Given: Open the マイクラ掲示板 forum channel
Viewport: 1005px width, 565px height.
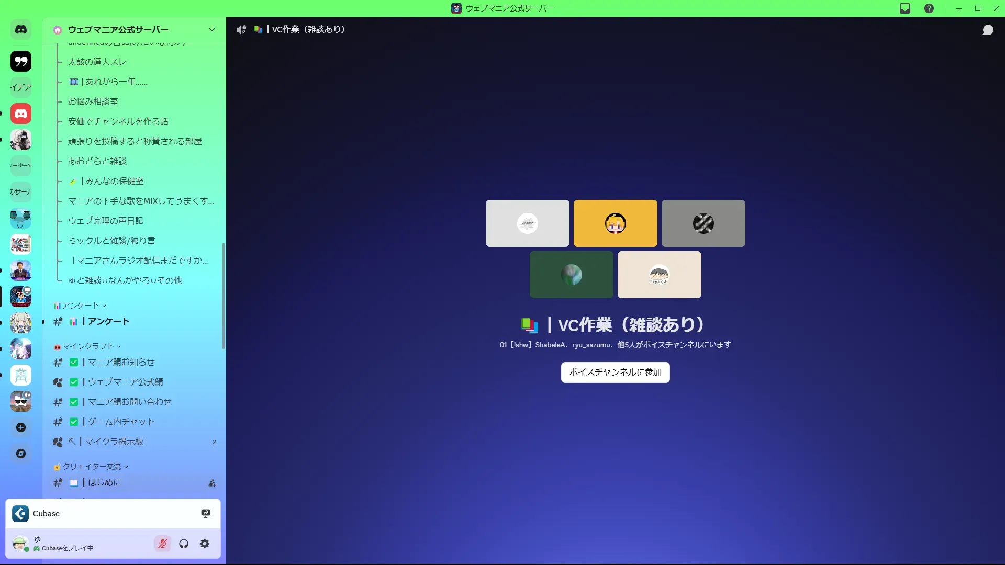Looking at the screenshot, I should 114,442.
